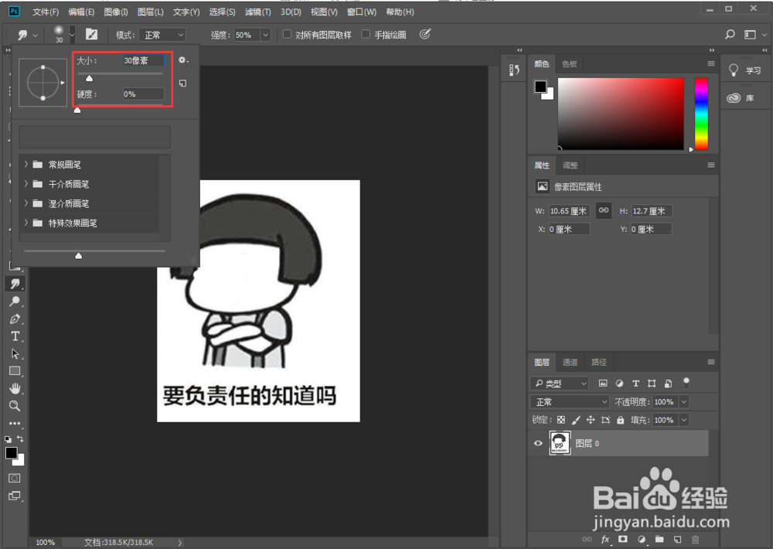This screenshot has height=549, width=773.
Task: Open layer Opacity dropdown arrow
Action: click(x=684, y=401)
